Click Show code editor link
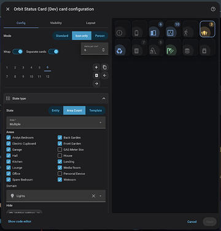Image resolution: width=221 pixels, height=231 pixels. [x=20, y=221]
